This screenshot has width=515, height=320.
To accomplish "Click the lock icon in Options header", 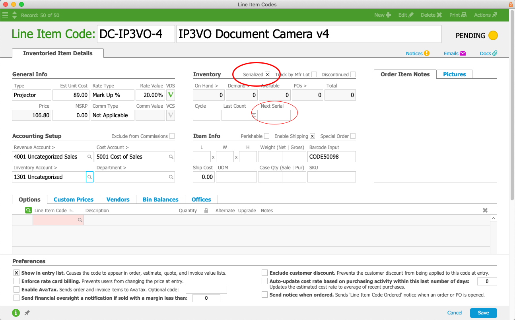I will coord(206,210).
